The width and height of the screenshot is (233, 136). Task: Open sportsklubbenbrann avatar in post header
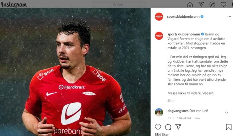point(159,17)
